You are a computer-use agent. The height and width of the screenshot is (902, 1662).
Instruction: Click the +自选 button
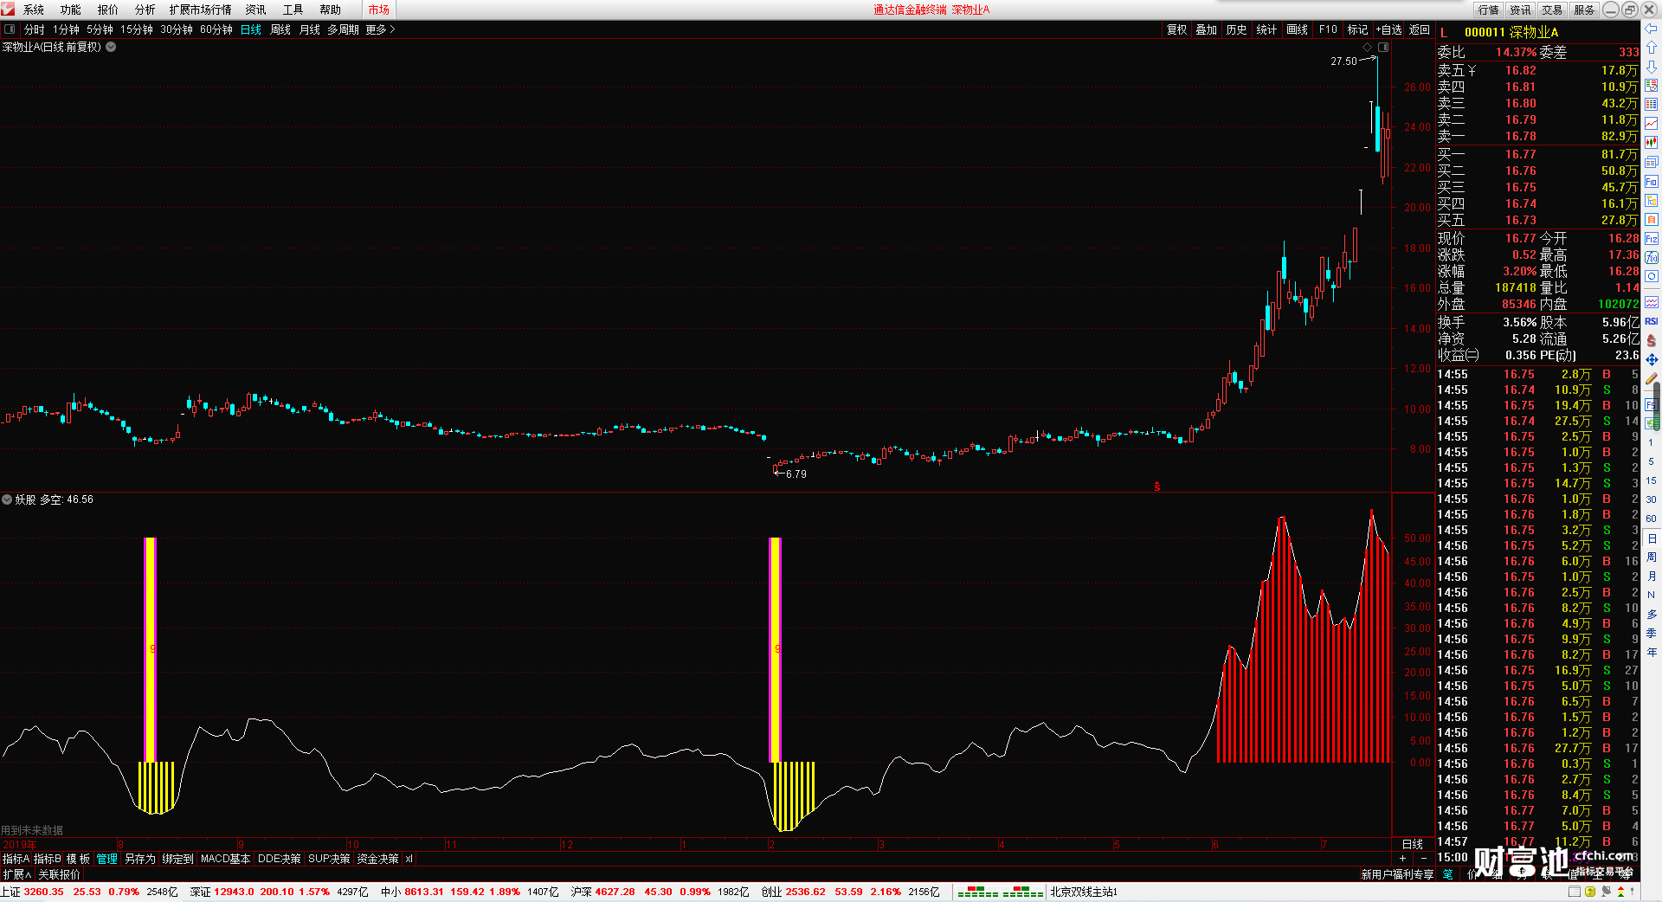[x=1388, y=29]
